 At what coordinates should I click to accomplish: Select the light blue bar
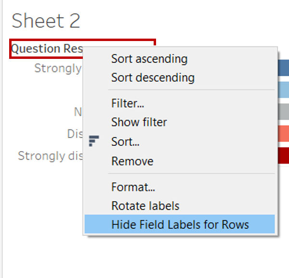click(284, 90)
